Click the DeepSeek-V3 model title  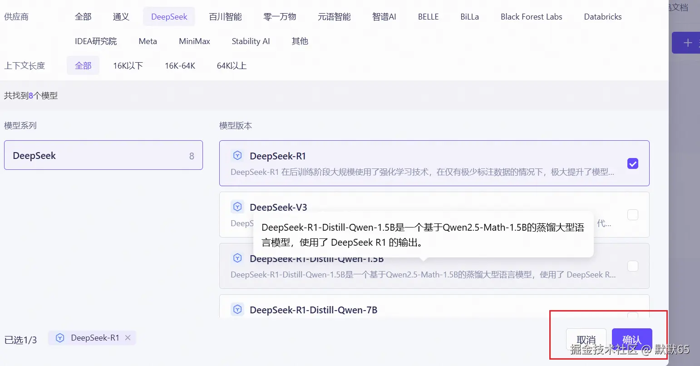278,207
